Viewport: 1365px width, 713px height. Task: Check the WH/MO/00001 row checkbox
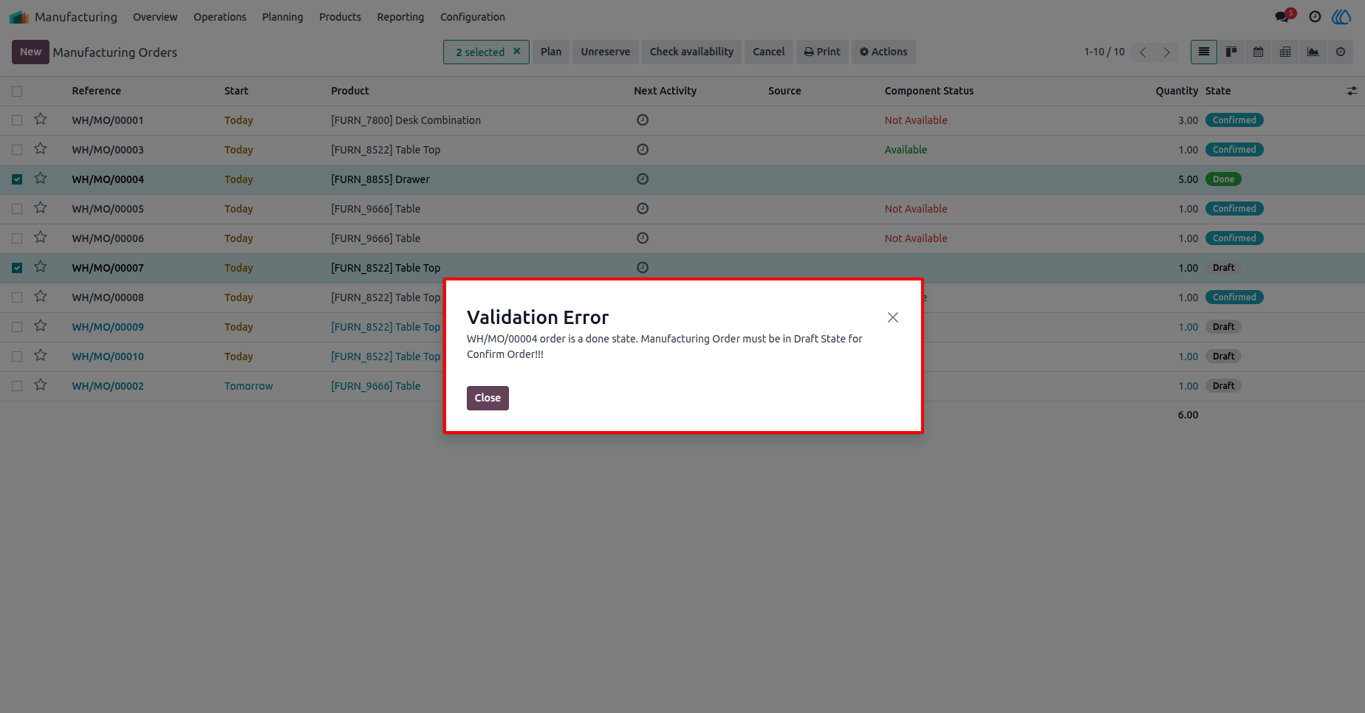point(17,120)
